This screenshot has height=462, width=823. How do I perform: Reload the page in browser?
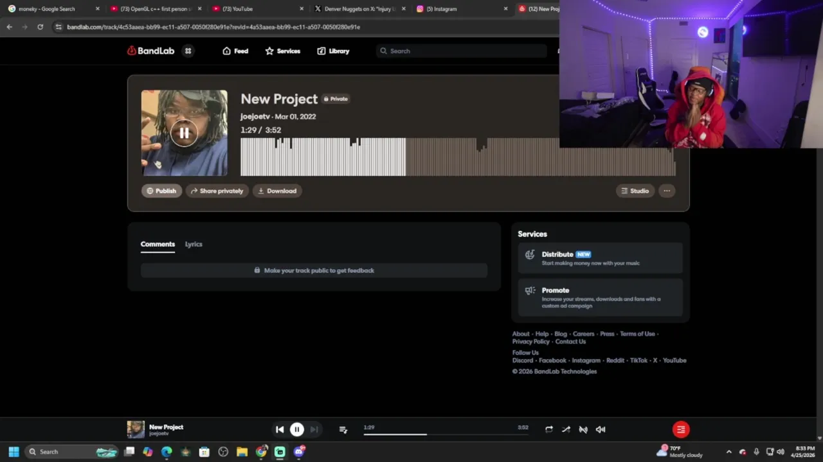click(40, 27)
